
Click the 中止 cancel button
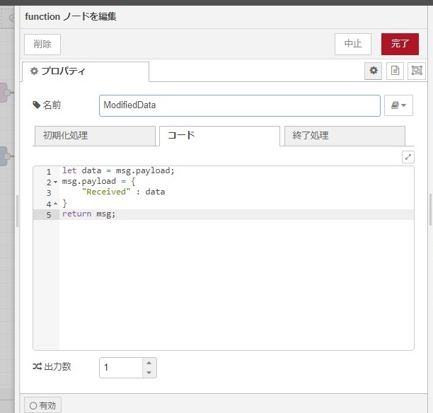pyautogui.click(x=353, y=44)
